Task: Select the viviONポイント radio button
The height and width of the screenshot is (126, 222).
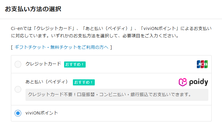Action: pyautogui.click(x=18, y=113)
